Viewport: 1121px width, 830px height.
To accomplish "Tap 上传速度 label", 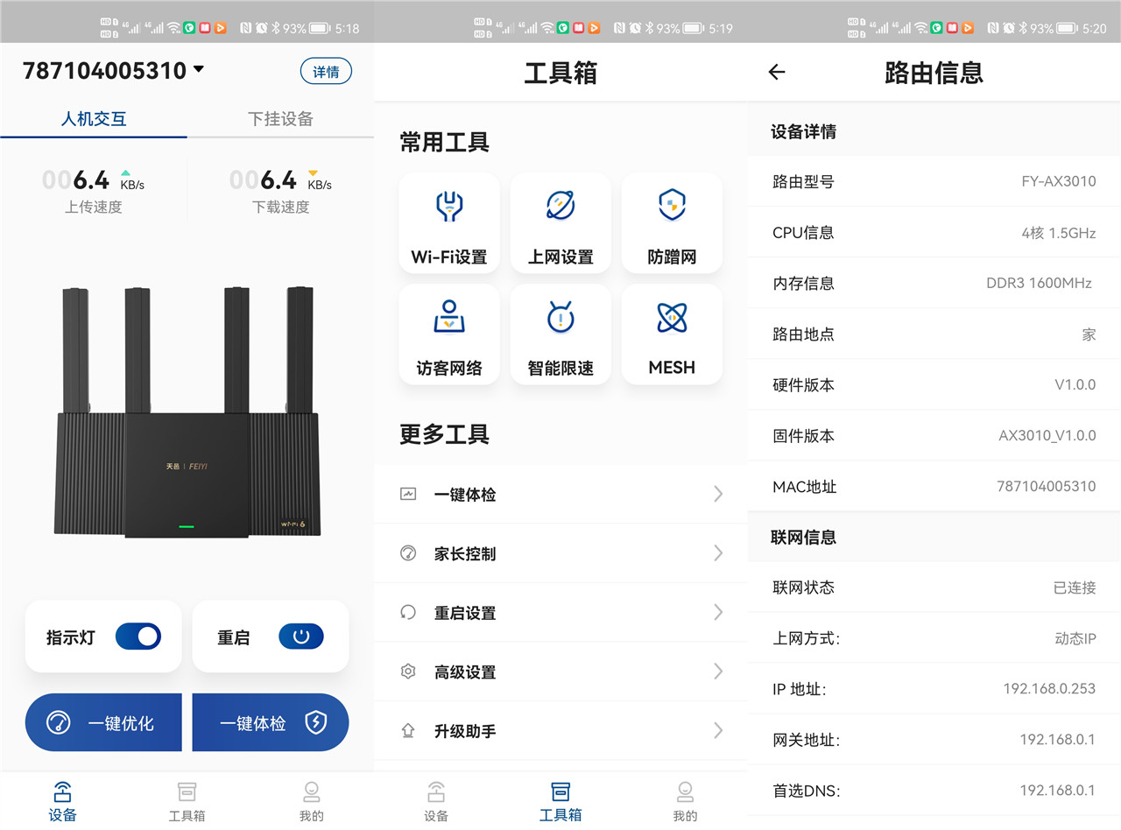I will [94, 207].
